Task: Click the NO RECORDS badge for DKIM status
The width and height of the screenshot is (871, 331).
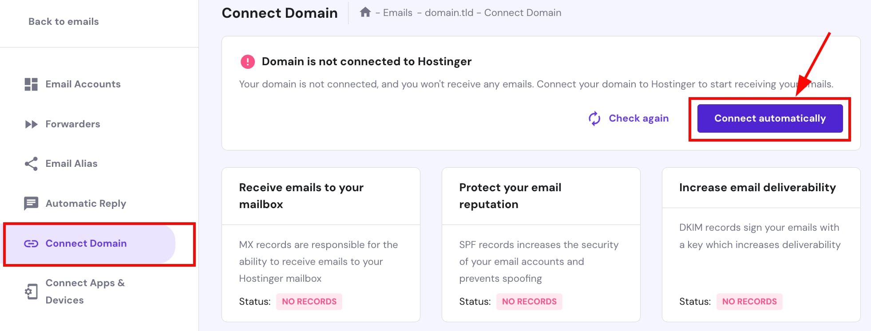Action: [x=749, y=302]
